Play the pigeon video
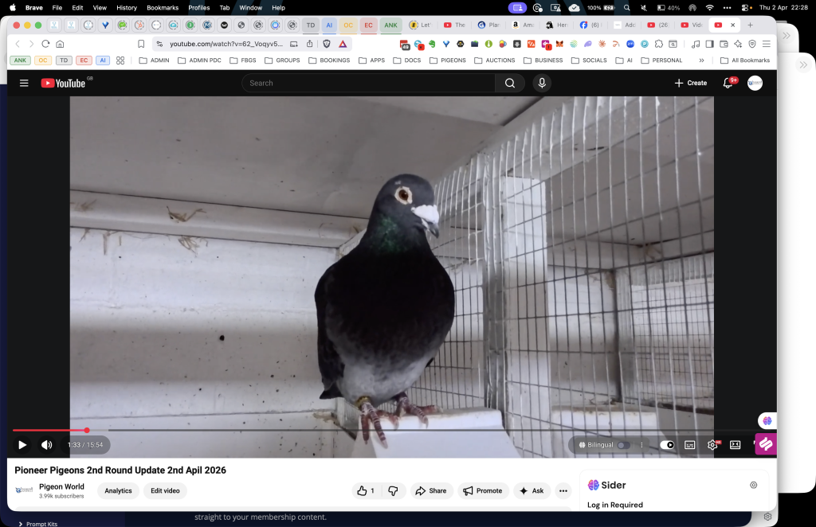The width and height of the screenshot is (816, 527). [22, 445]
